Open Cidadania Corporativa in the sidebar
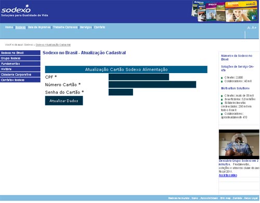The height and width of the screenshot is (203, 260). (20, 75)
